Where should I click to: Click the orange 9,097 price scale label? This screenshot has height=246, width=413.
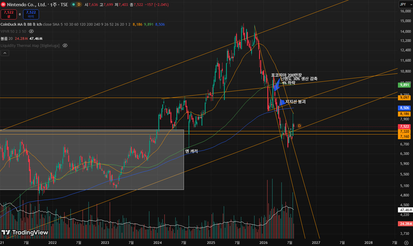[404, 97]
